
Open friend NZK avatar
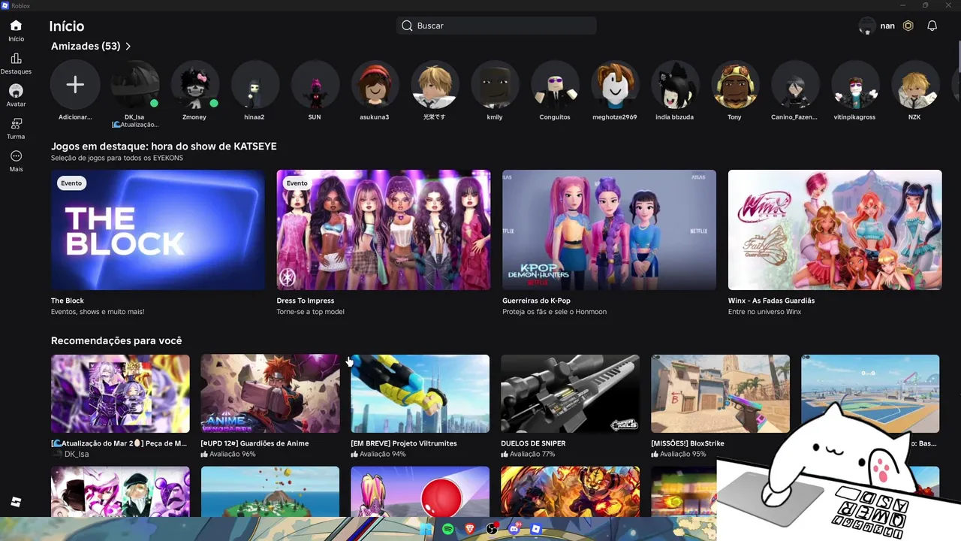tap(916, 84)
